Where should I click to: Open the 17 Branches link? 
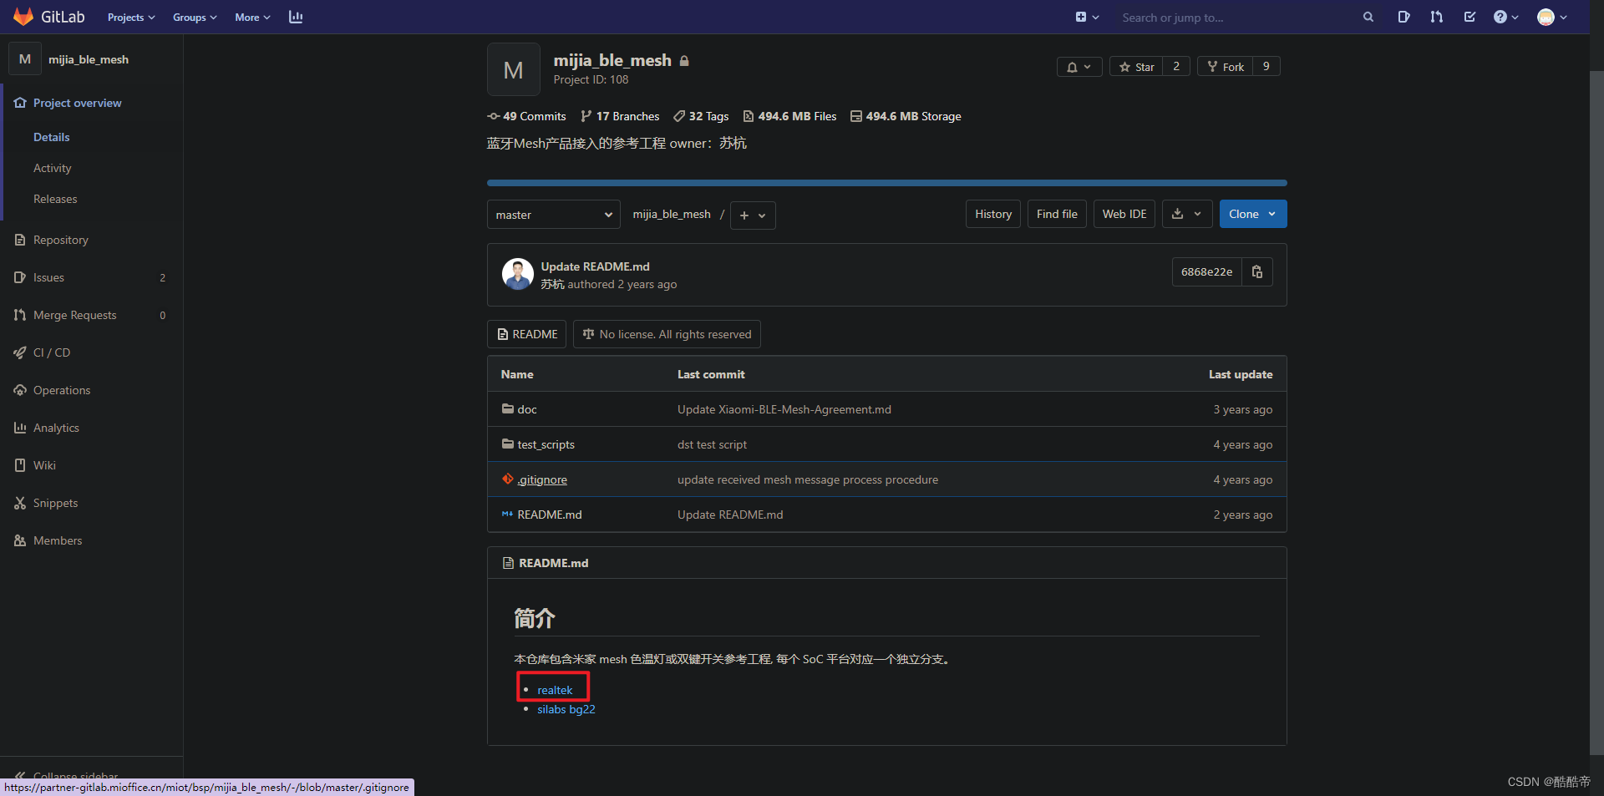[620, 116]
